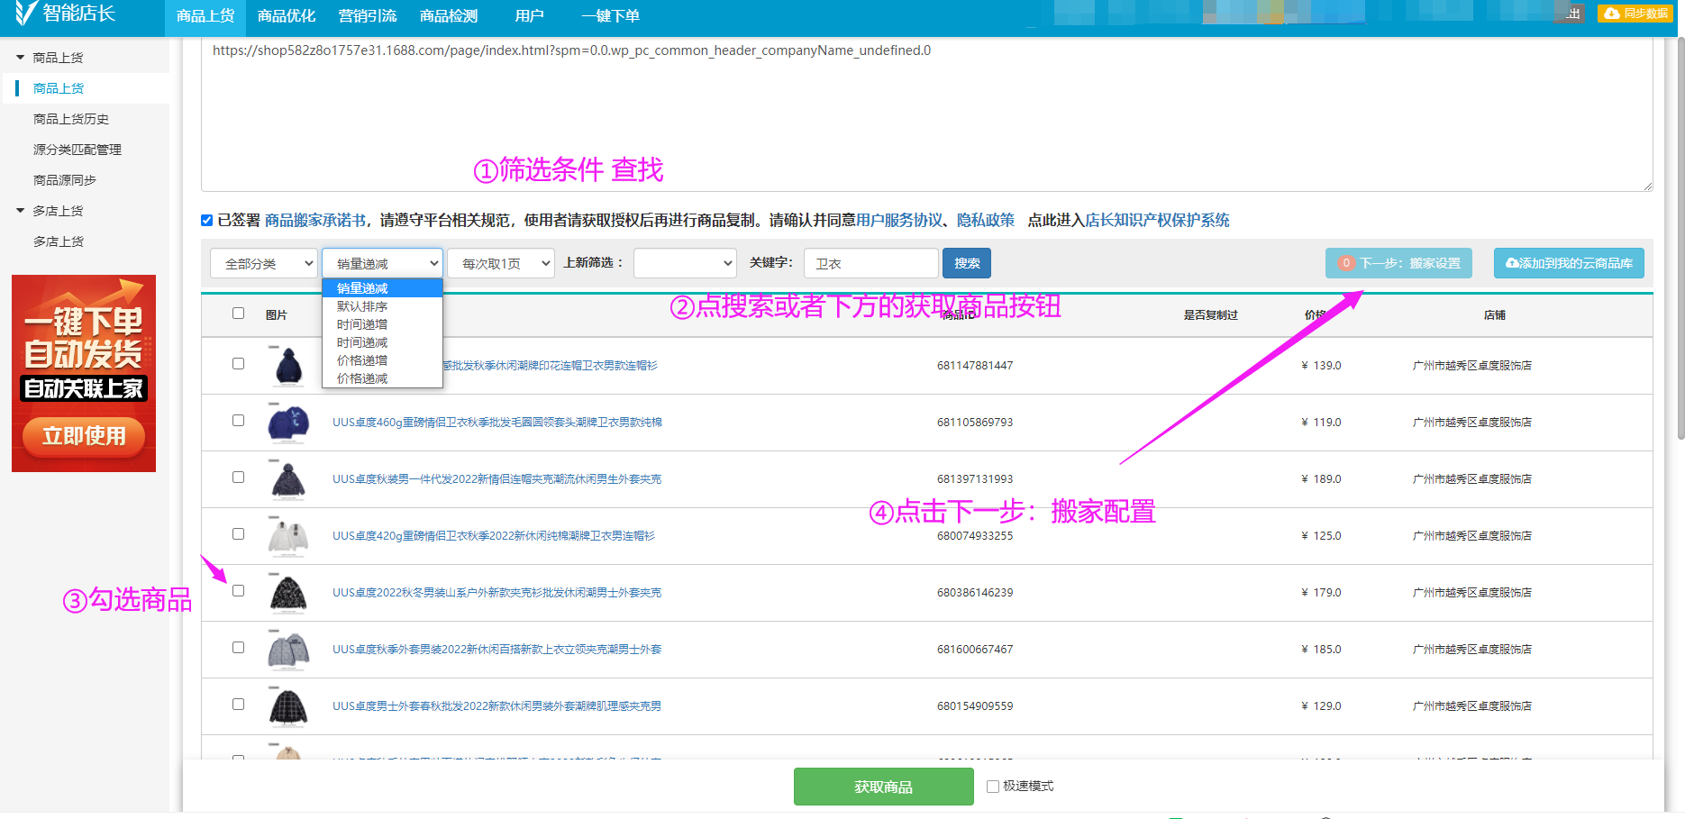This screenshot has height=819, width=1685.
Task: Click the 关键字 input field containing 卫衣
Action: point(870,263)
